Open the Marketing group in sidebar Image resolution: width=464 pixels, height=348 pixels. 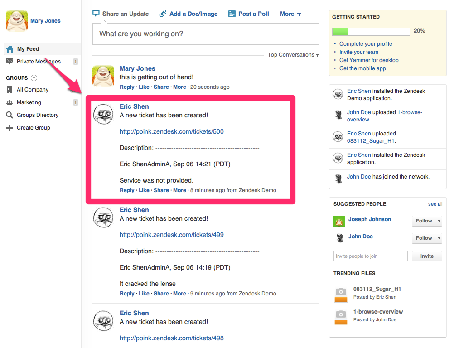tap(29, 102)
